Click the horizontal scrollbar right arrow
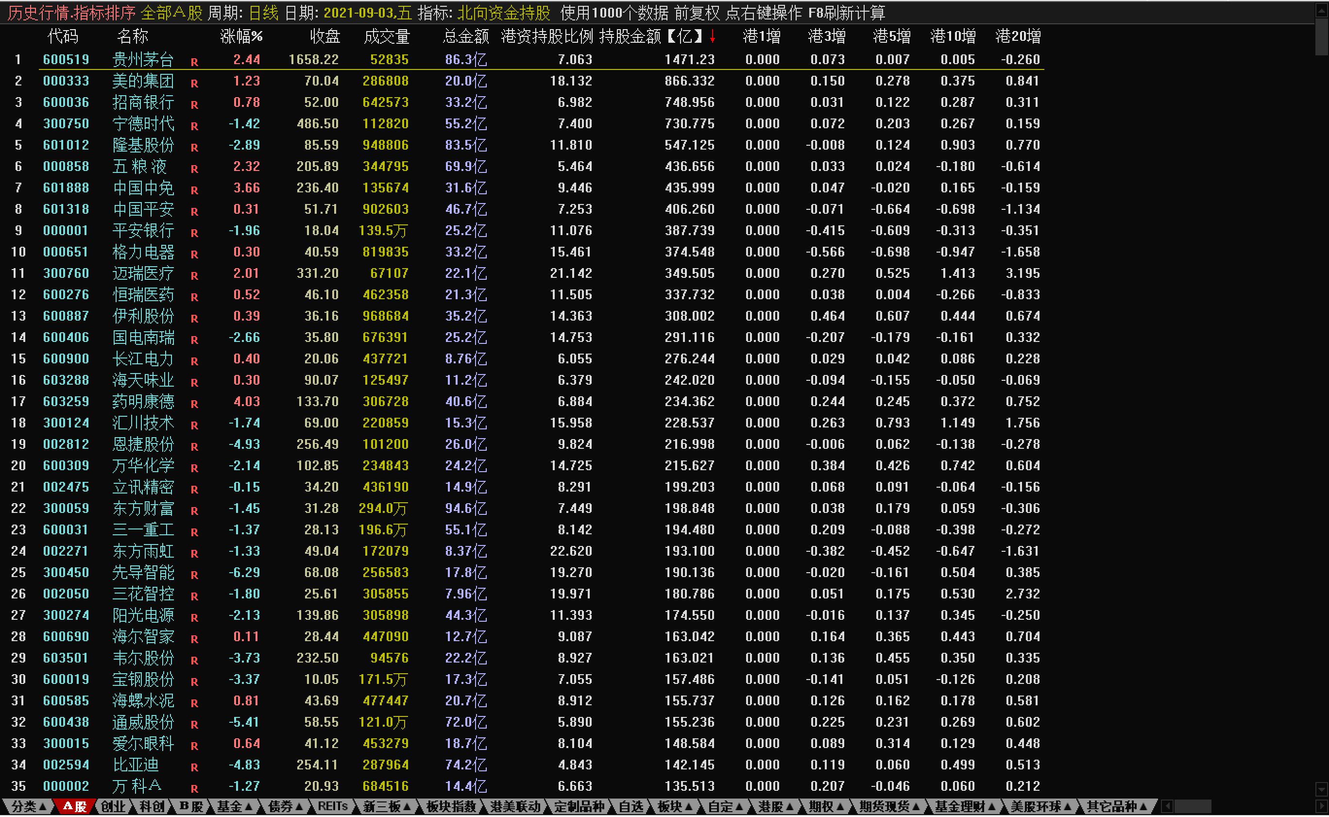 [x=1321, y=806]
